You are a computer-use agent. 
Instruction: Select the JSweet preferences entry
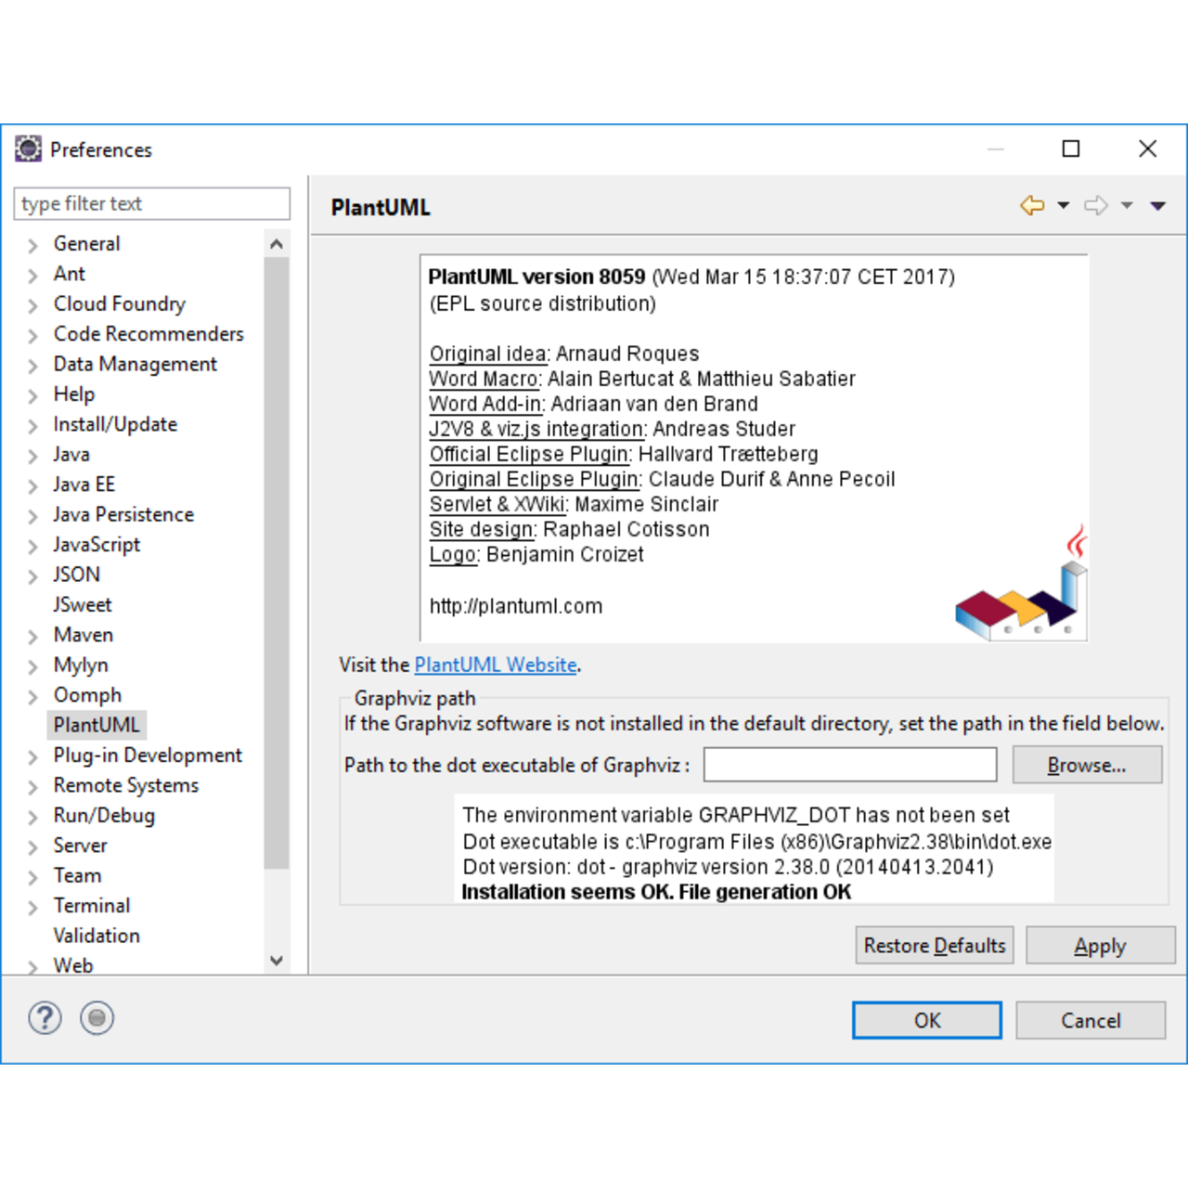click(x=83, y=604)
